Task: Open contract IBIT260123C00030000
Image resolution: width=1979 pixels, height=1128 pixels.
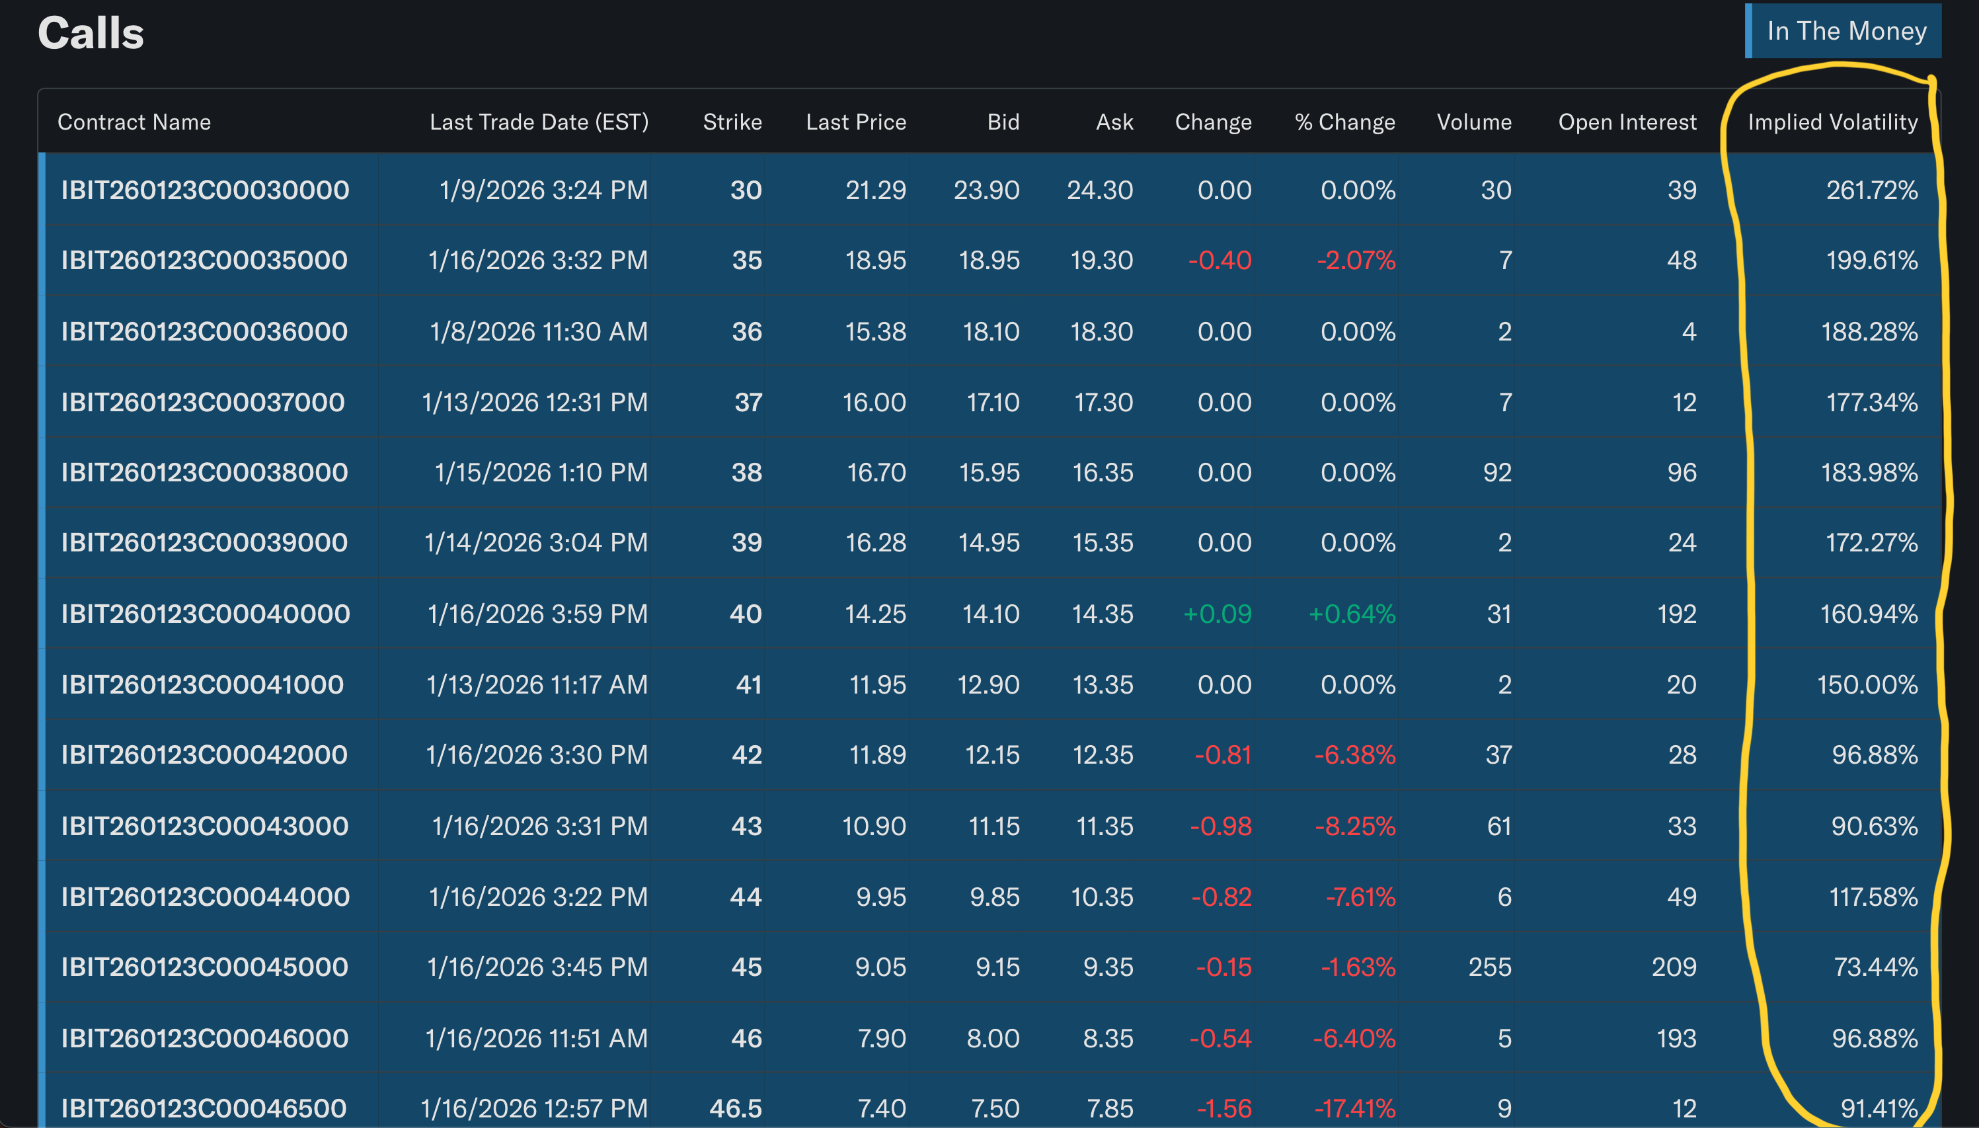Action: click(204, 190)
